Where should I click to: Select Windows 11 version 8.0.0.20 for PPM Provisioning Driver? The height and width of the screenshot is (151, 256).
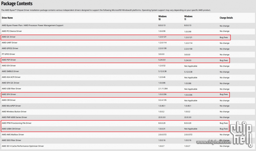[188, 123]
